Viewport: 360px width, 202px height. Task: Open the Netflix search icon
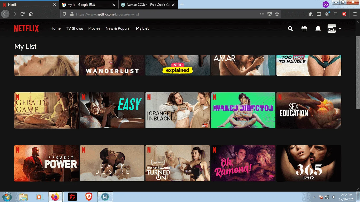[x=290, y=29]
